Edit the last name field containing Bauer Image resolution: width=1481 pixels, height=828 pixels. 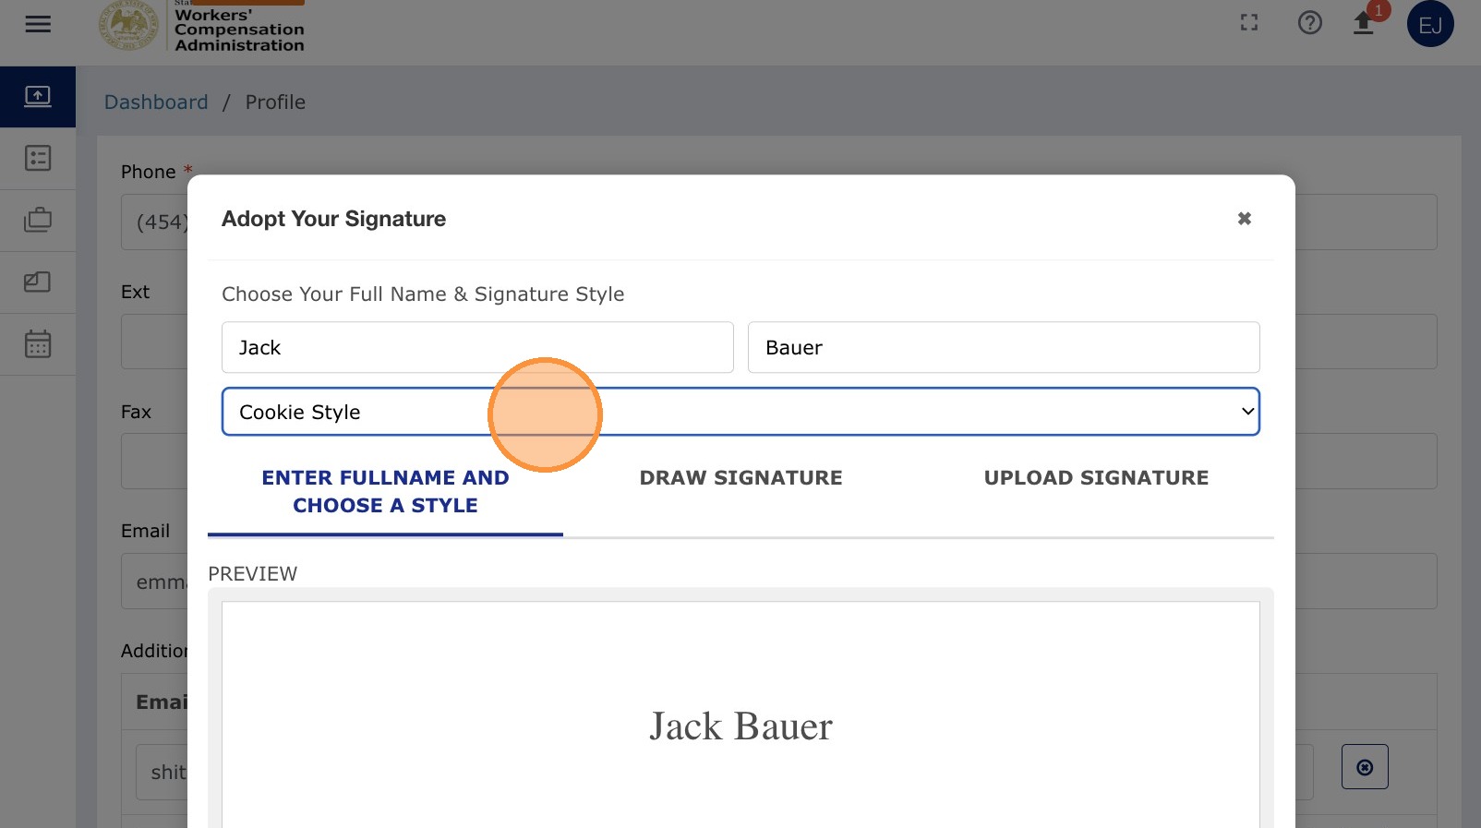point(1004,347)
